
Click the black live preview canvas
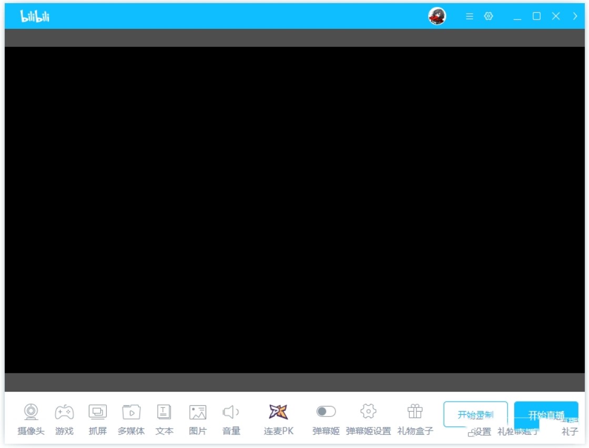(x=294, y=210)
